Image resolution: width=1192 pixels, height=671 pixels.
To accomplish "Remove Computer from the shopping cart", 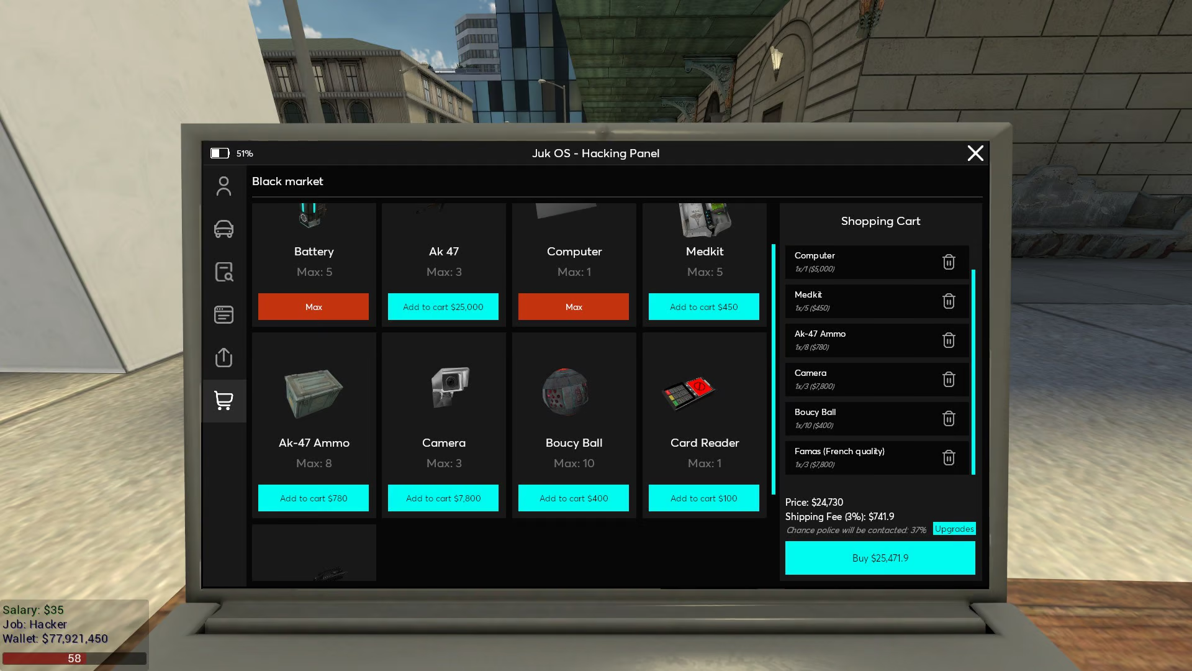I will coord(949,262).
